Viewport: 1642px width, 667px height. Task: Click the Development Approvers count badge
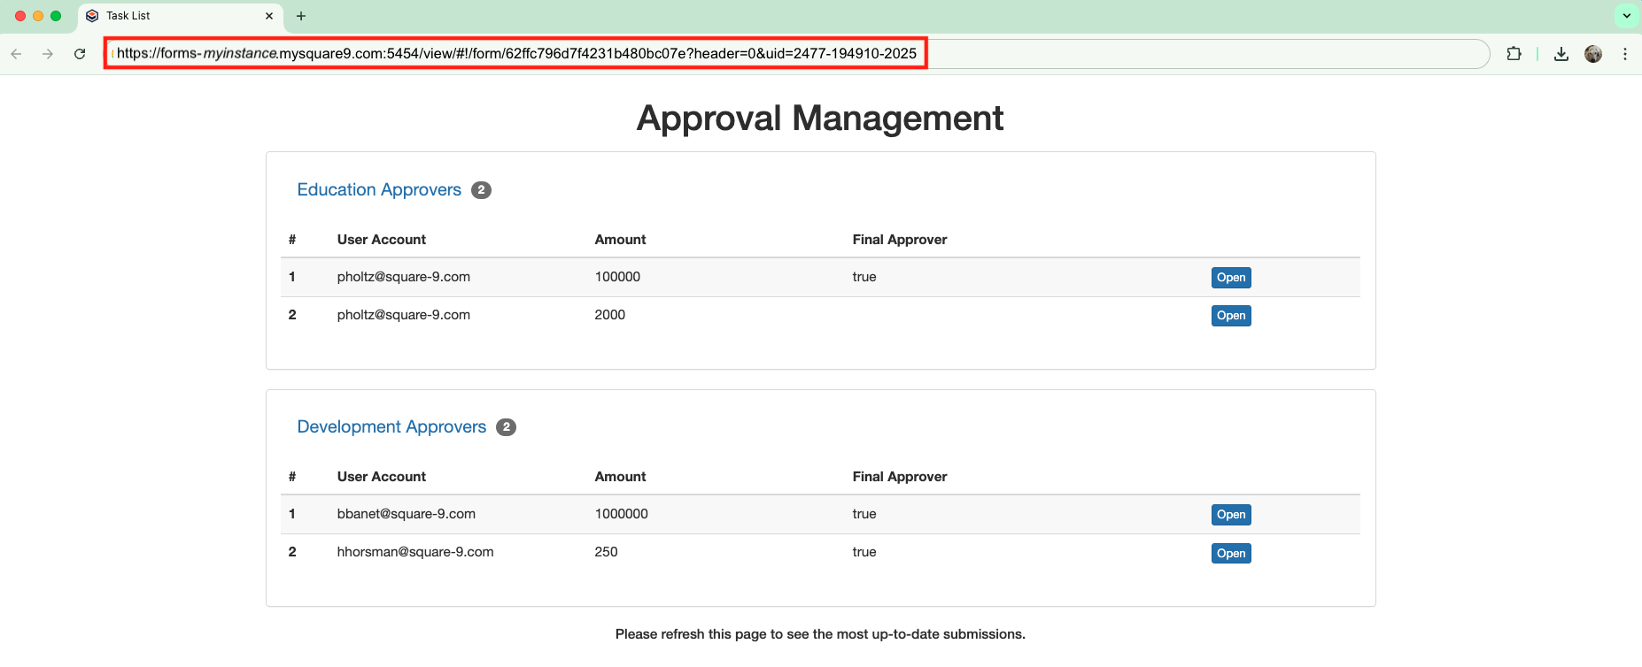pos(506,427)
